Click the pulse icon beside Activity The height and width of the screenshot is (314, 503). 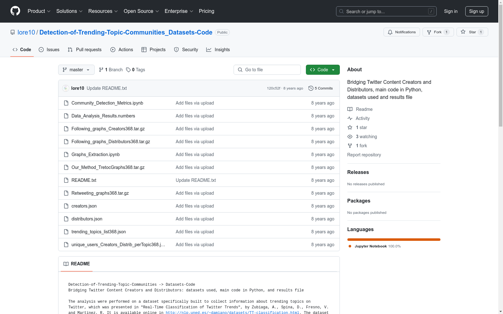coord(350,118)
